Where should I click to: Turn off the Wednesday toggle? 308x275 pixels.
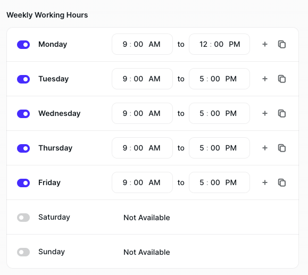coord(23,114)
